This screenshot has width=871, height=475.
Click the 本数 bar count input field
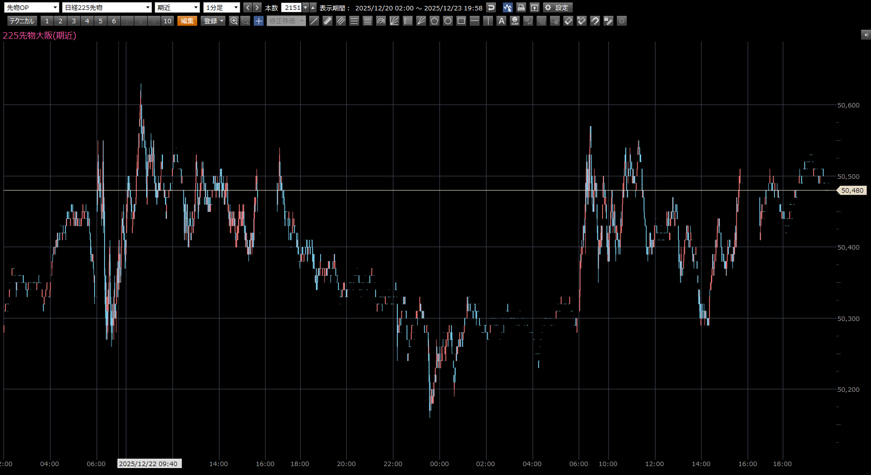[x=291, y=7]
